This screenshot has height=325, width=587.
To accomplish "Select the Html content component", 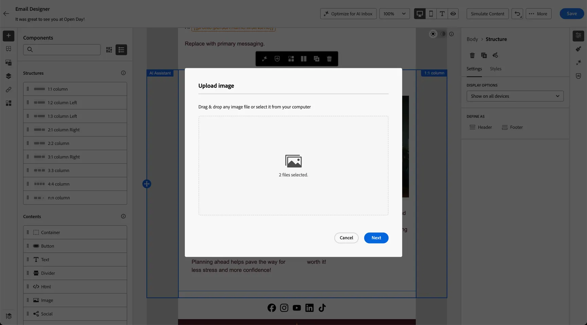I will (75, 287).
